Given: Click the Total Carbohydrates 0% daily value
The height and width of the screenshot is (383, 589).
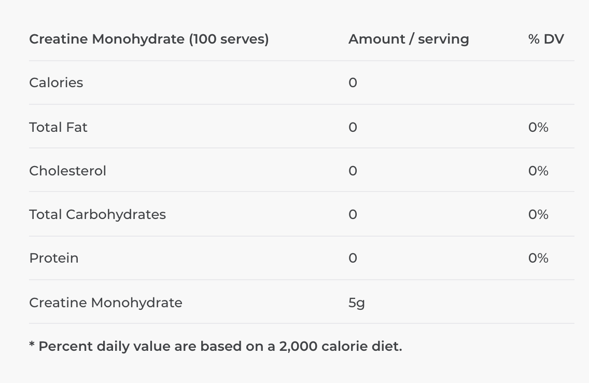Looking at the screenshot, I should pyautogui.click(x=538, y=214).
